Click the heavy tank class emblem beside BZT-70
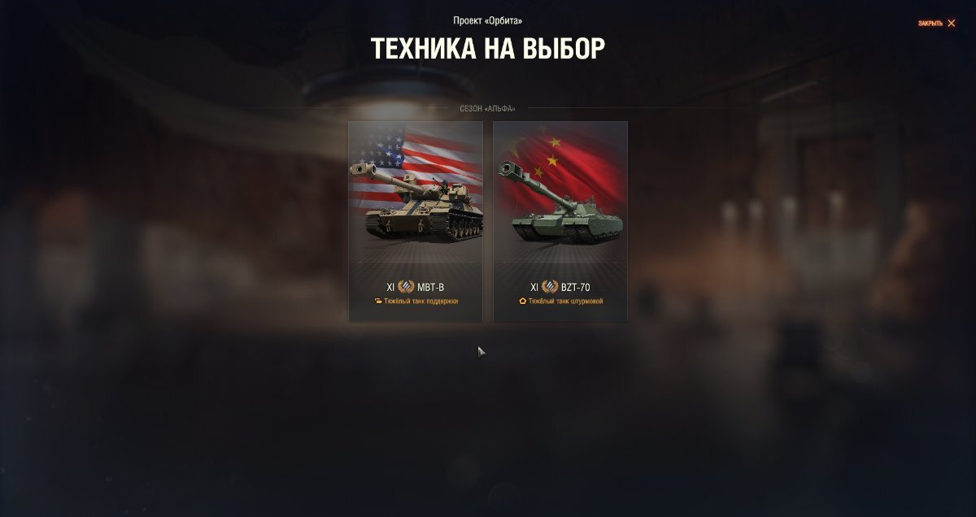The width and height of the screenshot is (976, 517). point(550,287)
